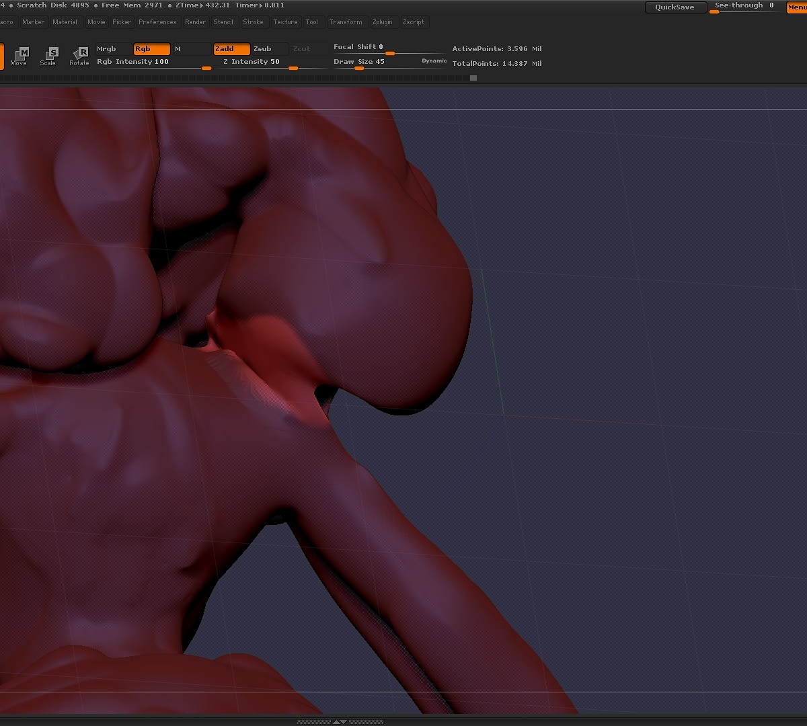Switch to Zsub sculpting mode

coord(270,49)
